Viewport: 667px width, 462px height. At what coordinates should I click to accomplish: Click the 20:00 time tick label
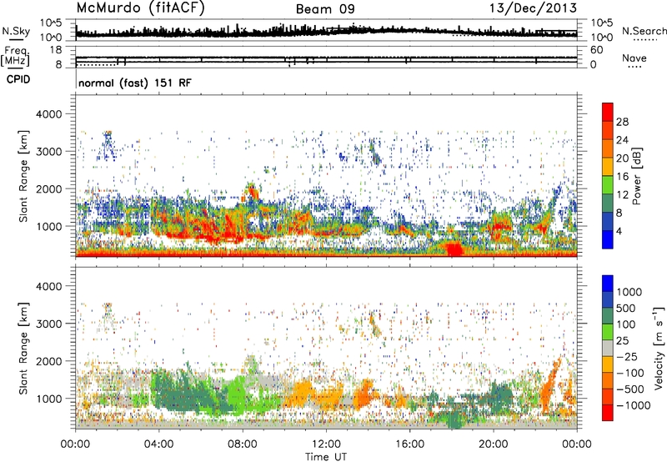pos(493,444)
